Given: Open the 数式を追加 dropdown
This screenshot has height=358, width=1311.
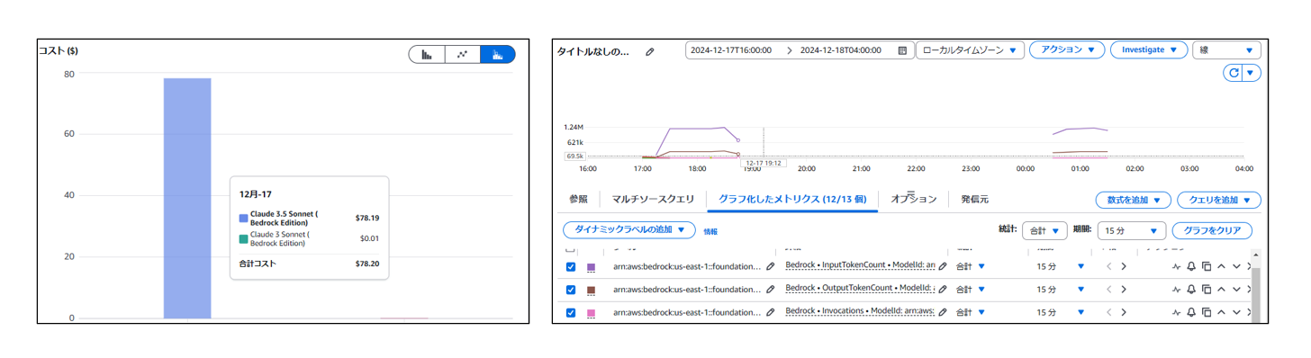Looking at the screenshot, I should [1133, 200].
